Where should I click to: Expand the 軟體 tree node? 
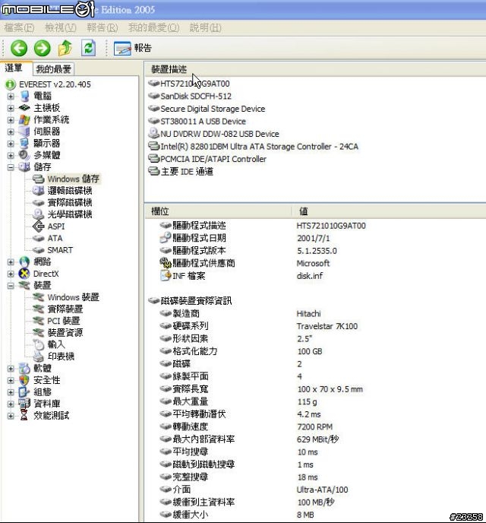point(11,369)
